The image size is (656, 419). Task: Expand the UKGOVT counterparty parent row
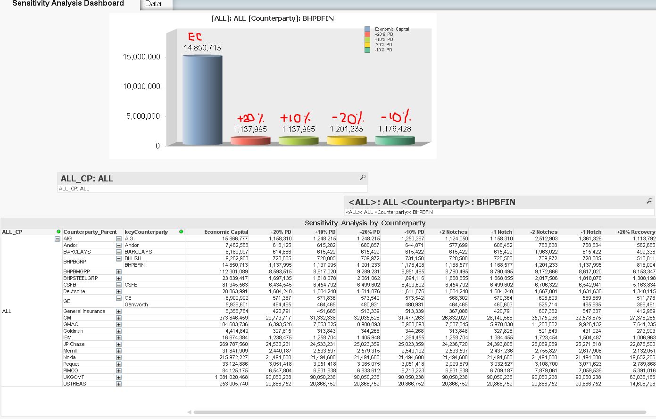pos(118,378)
